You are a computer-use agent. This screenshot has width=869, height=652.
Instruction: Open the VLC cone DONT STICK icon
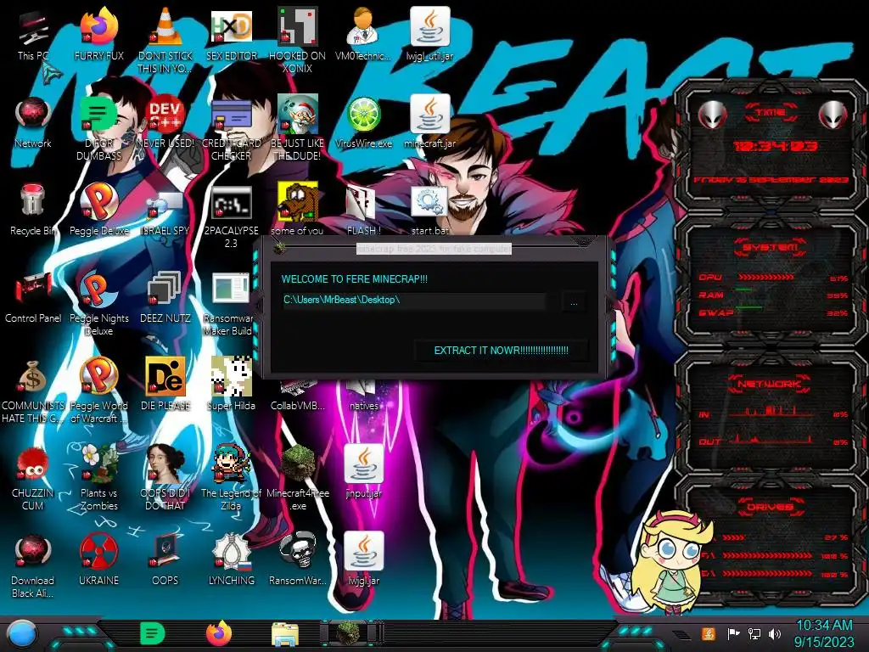coord(165,40)
